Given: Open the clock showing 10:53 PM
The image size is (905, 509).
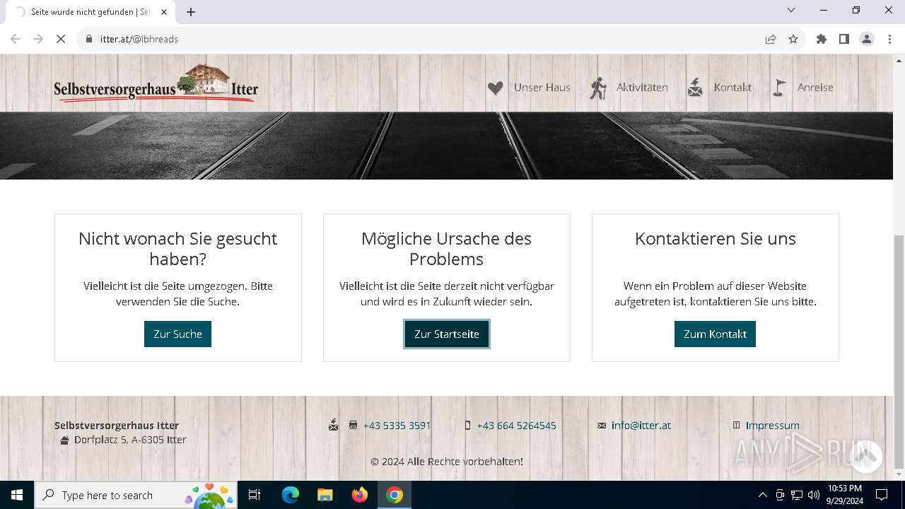Looking at the screenshot, I should pyautogui.click(x=845, y=495).
